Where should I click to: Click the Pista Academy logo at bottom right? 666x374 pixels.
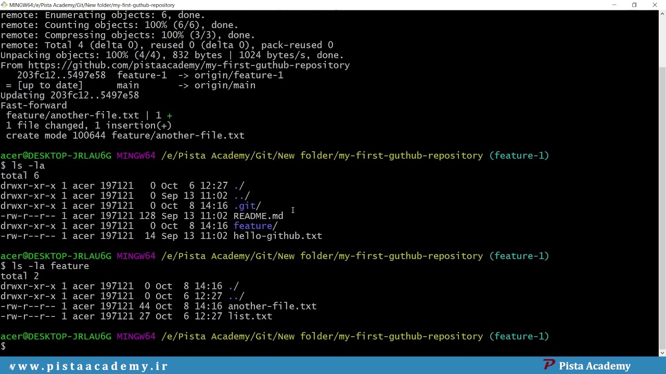(x=586, y=366)
